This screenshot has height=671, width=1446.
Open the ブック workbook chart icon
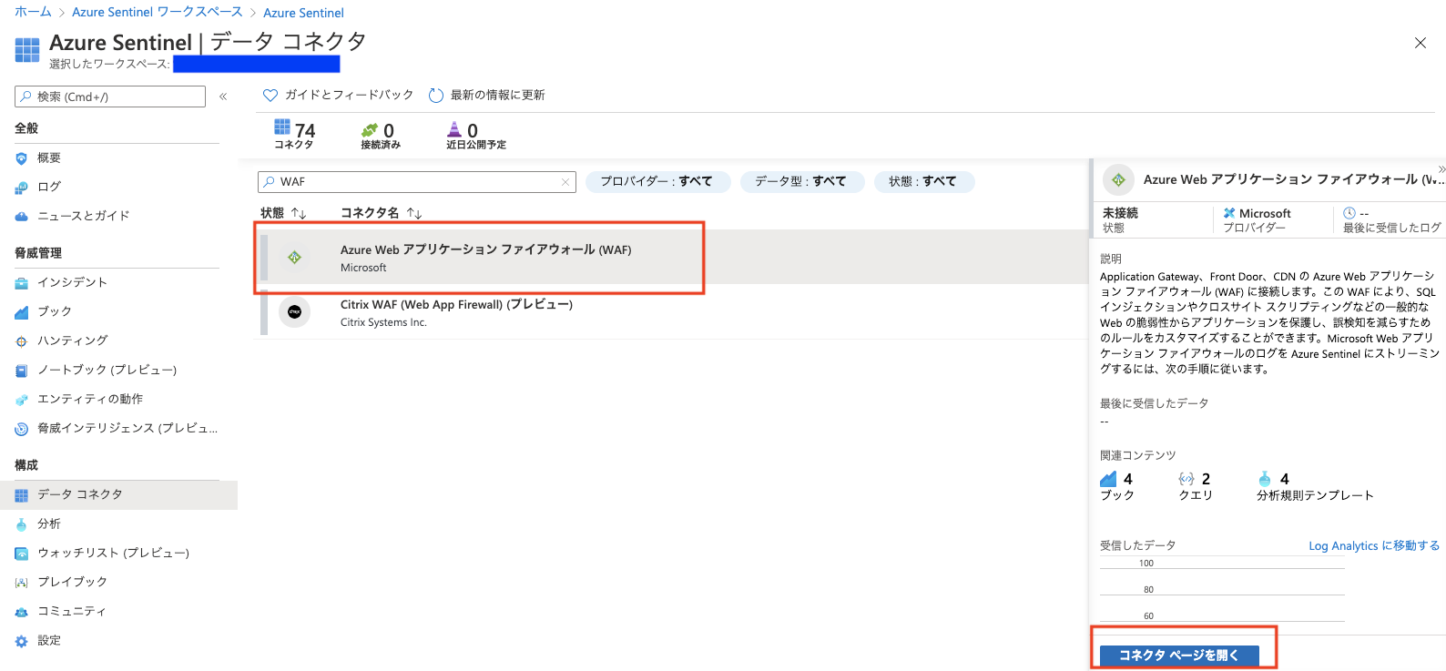tap(22, 312)
